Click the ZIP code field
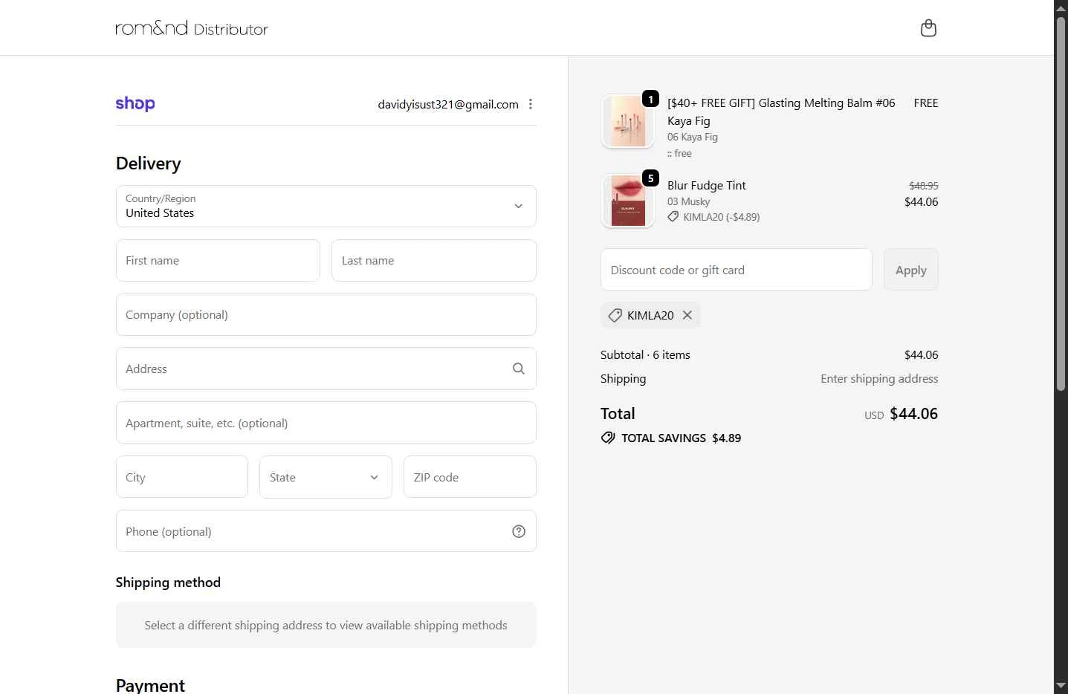Image resolution: width=1068 pixels, height=694 pixels. pyautogui.click(x=470, y=477)
